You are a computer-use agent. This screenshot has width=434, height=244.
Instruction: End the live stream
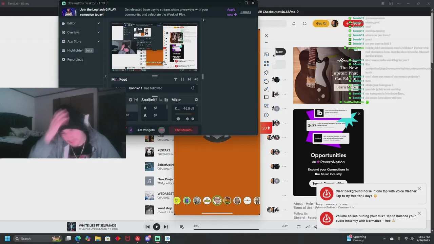183,130
